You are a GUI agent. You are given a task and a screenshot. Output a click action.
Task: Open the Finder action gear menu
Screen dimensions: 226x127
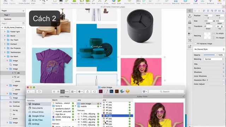[80, 92]
